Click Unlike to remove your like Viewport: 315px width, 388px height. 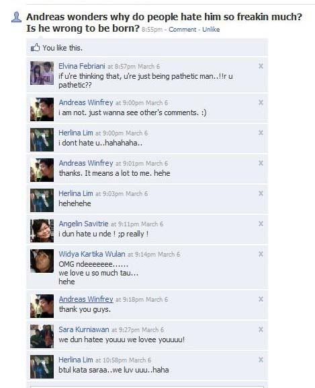pyautogui.click(x=211, y=30)
